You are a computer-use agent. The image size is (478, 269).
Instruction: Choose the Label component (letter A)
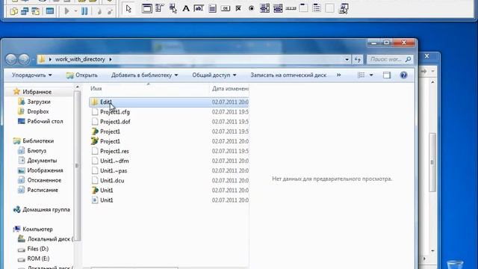coord(186,8)
